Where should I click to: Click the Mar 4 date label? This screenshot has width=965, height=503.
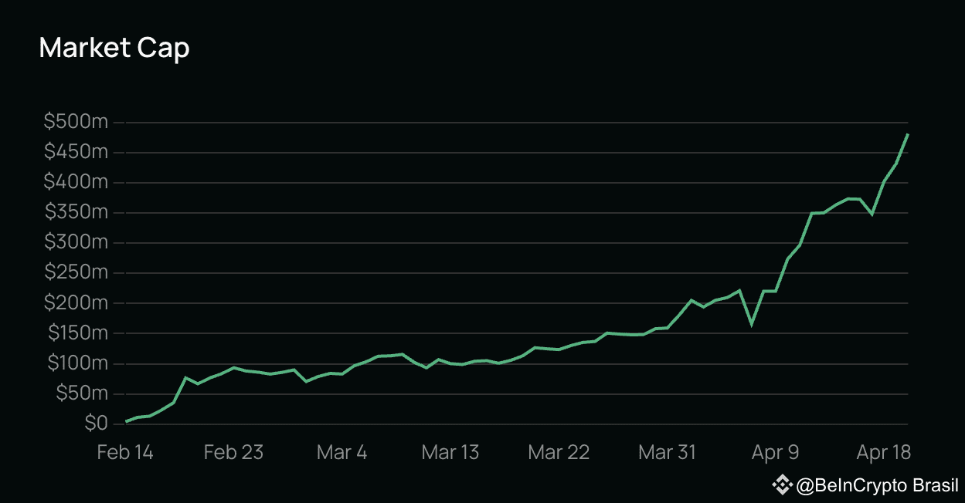[342, 453]
